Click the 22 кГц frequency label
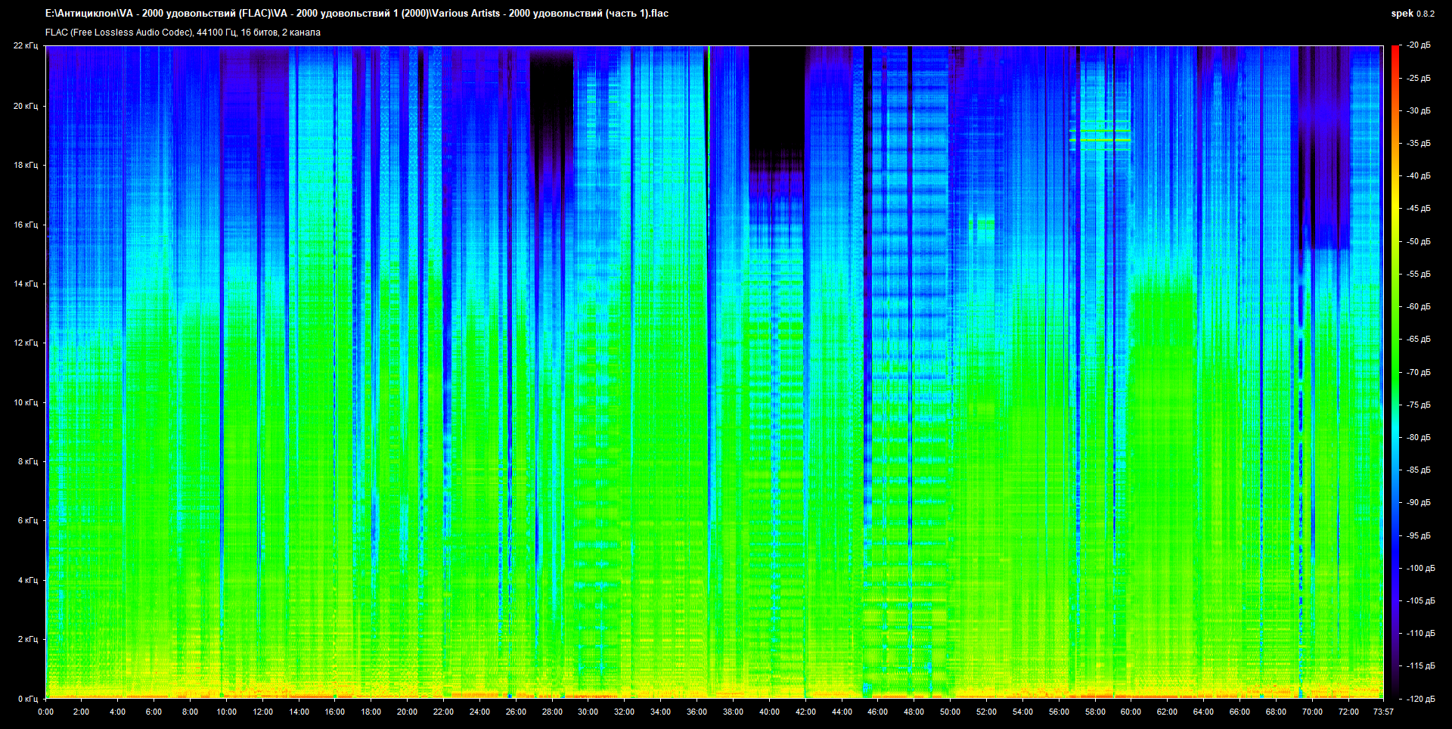 25,46
